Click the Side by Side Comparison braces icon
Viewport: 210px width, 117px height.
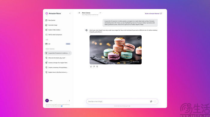(x=46, y=35)
